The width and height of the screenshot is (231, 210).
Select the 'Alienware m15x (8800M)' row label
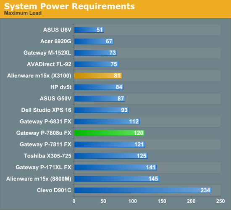tap(39, 179)
